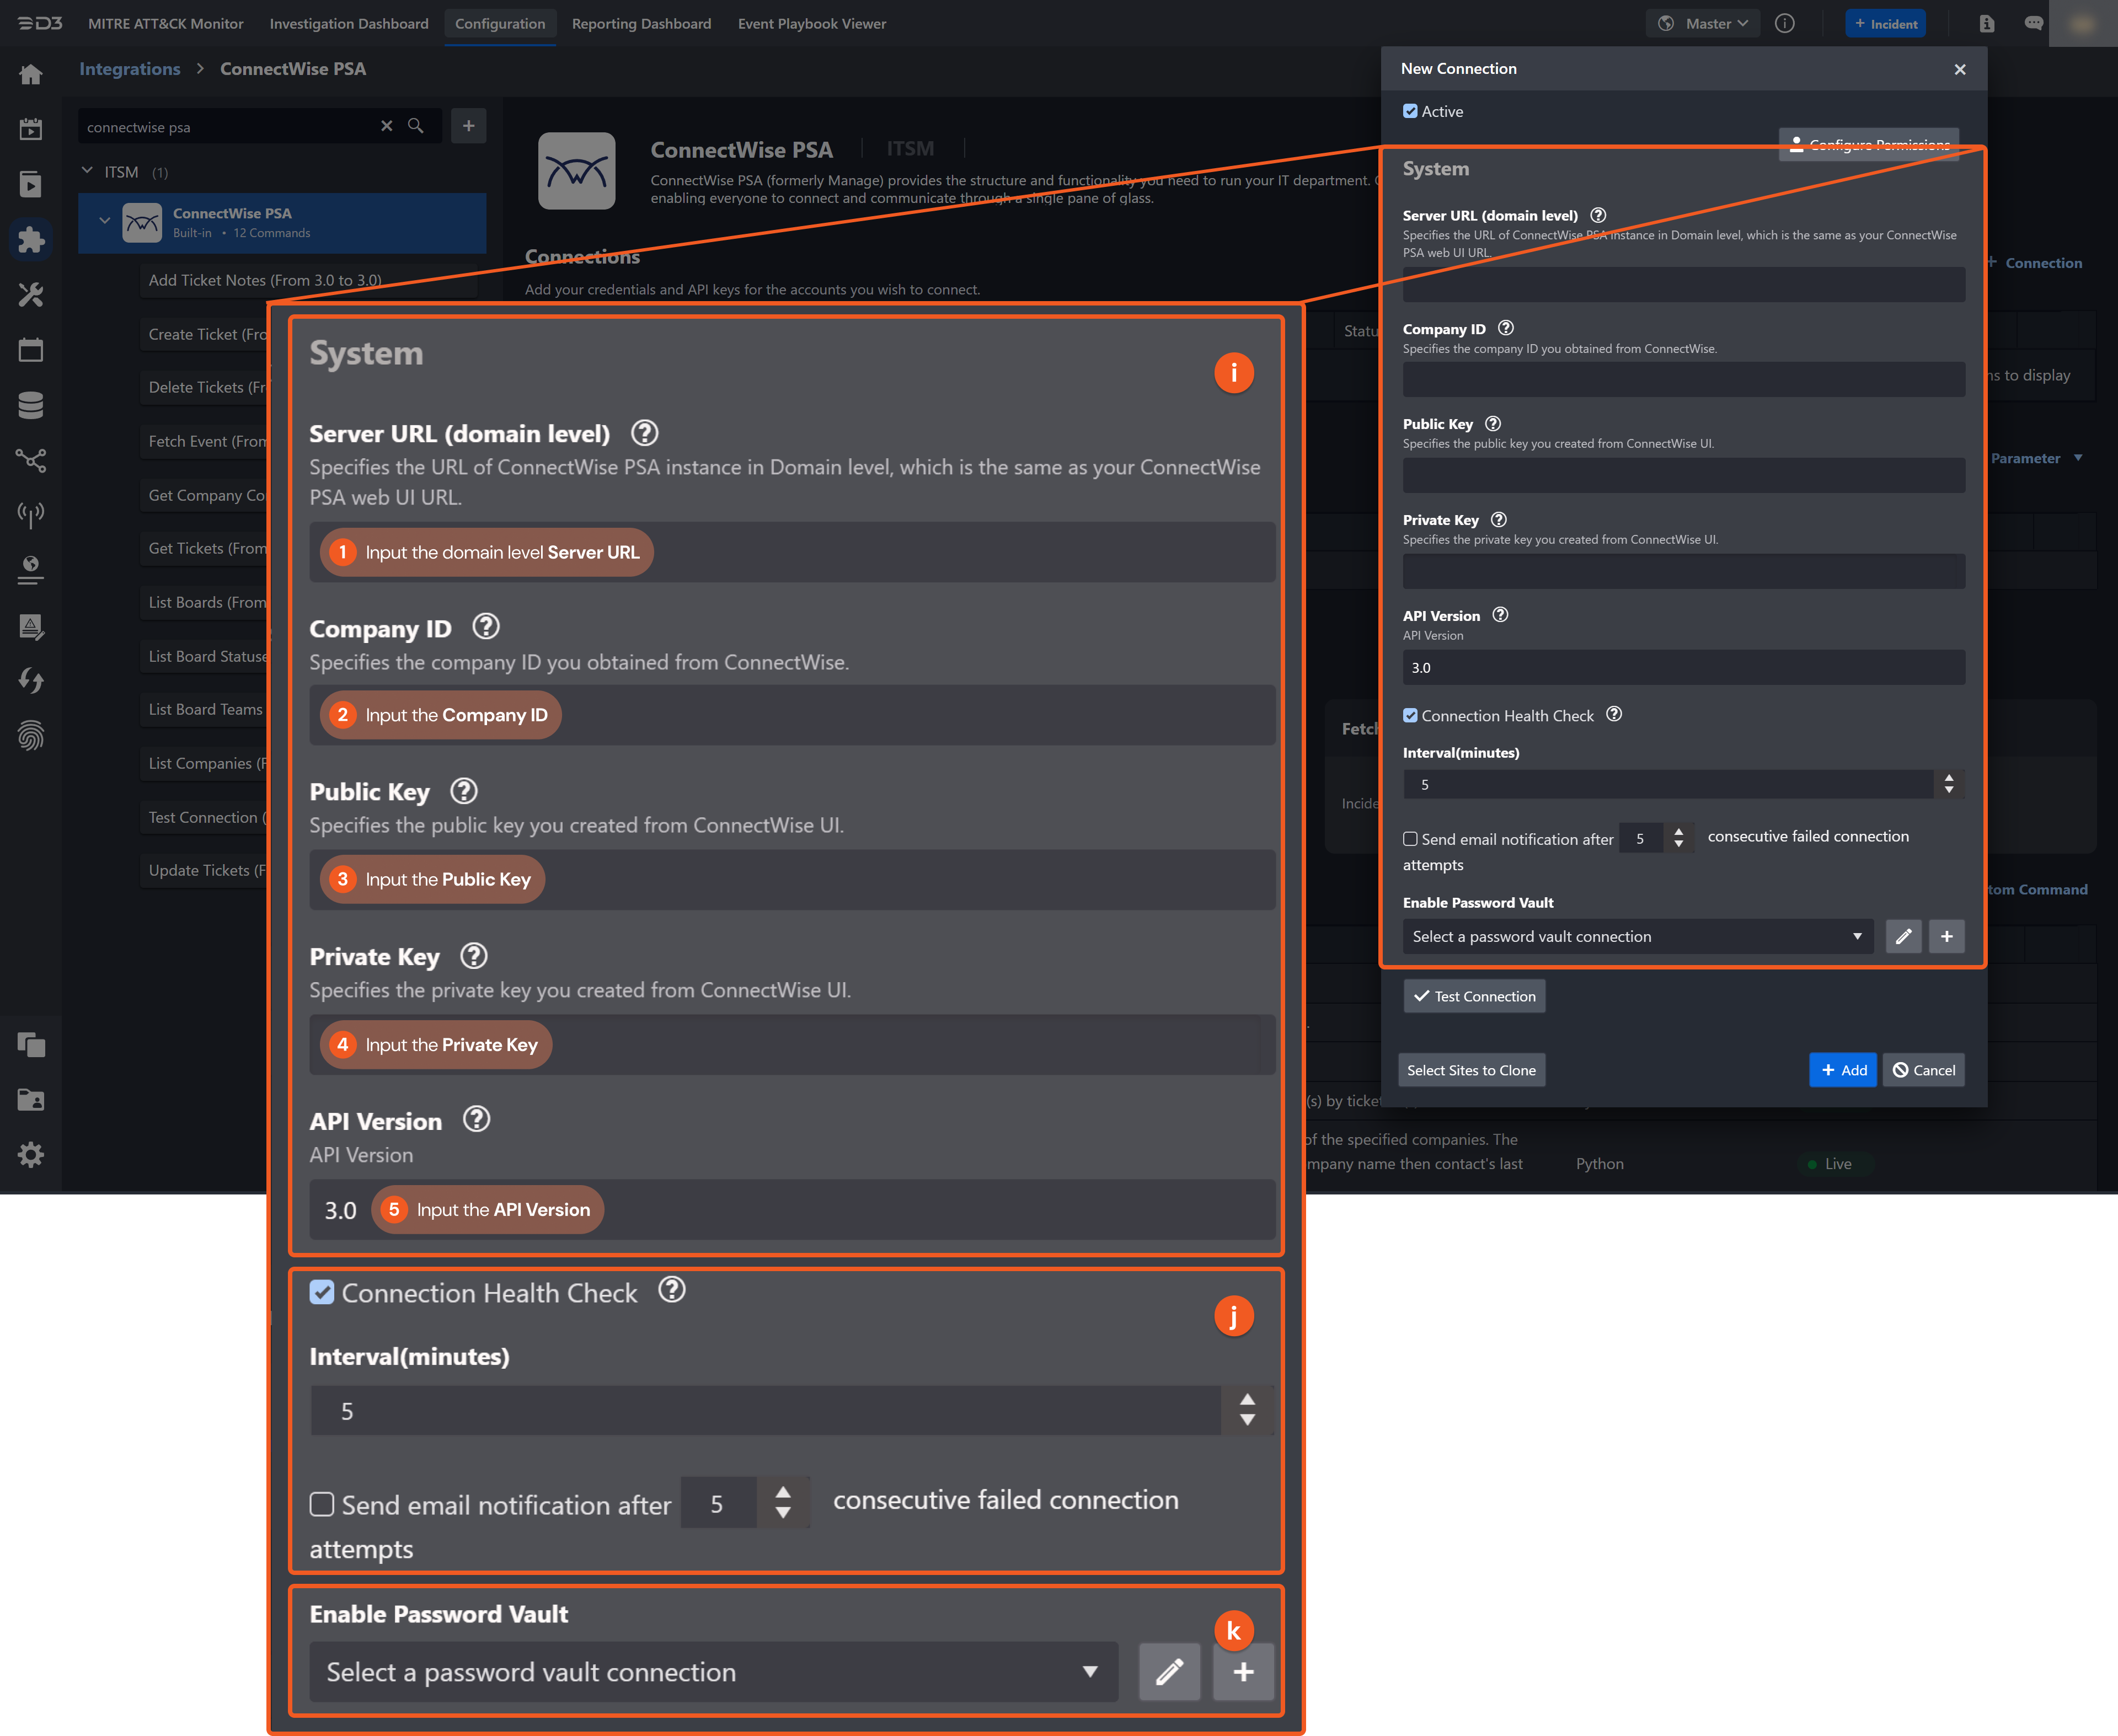
Task: Click the Company ID input field
Action: [x=1683, y=380]
